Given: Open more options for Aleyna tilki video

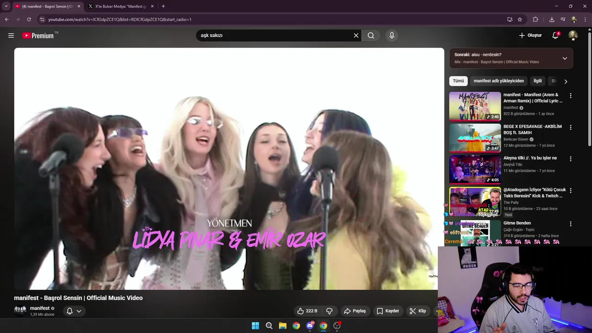Looking at the screenshot, I should pos(571,159).
